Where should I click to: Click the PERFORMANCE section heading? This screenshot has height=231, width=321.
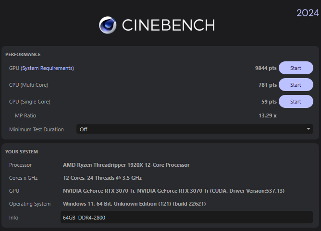click(x=23, y=55)
